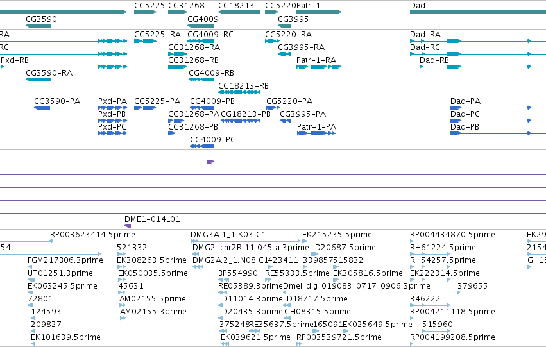The width and height of the screenshot is (546, 347).
Task: Click EST RP004211118.5prime
Action: point(452,312)
